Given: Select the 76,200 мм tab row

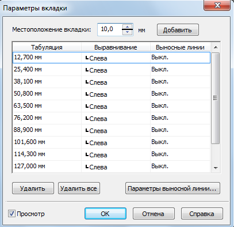Looking at the screenshot, I should point(112,118).
